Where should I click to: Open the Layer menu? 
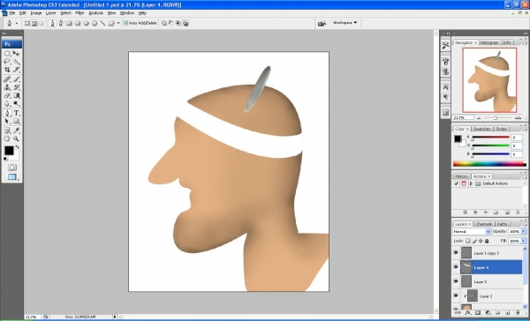pyautogui.click(x=50, y=13)
